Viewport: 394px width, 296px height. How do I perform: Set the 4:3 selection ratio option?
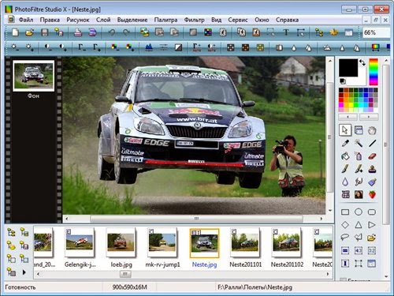coord(359,250)
